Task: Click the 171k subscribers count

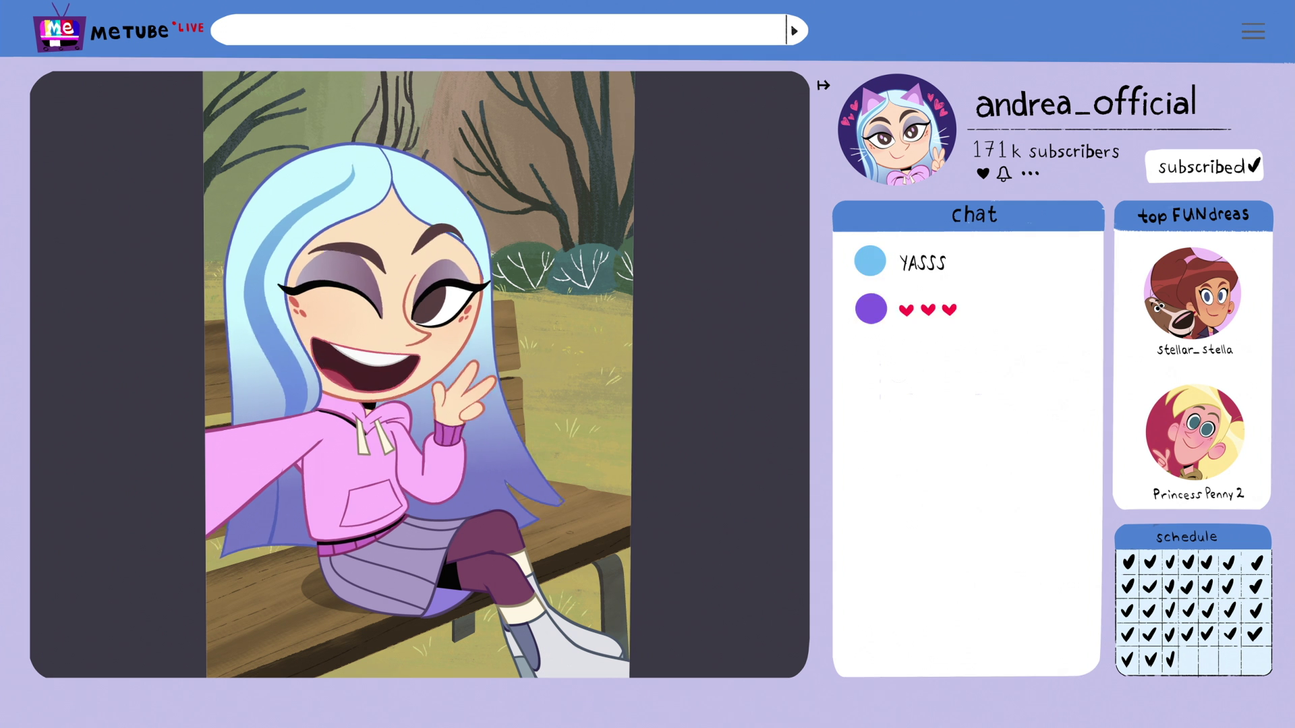Action: click(1045, 150)
